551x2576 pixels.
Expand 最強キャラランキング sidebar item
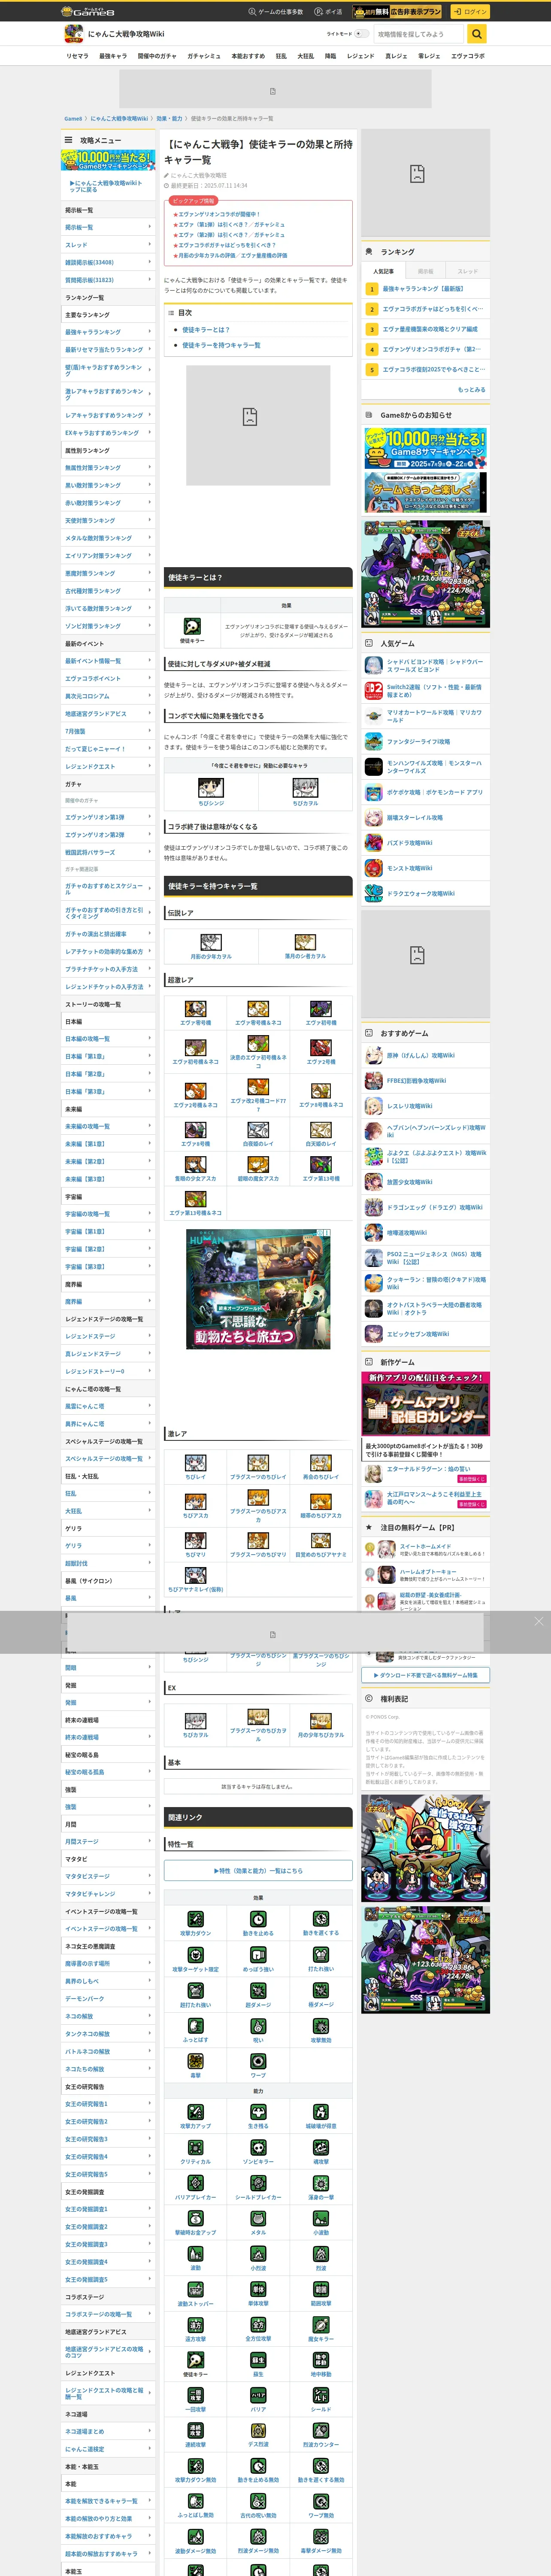(108, 332)
